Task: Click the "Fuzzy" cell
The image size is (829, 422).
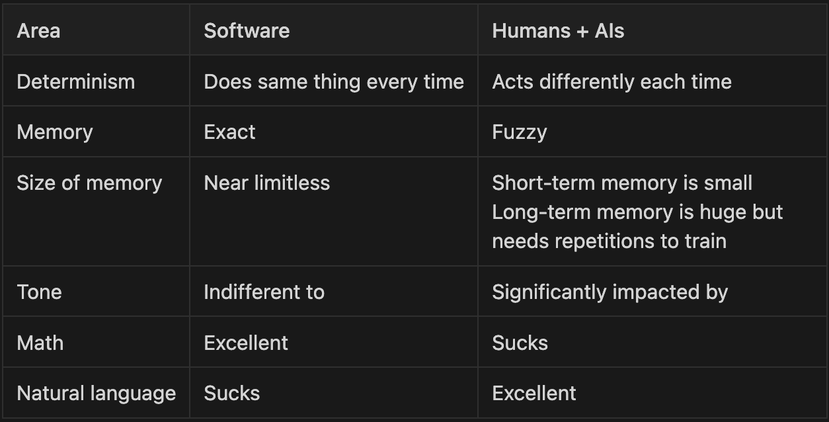Action: (519, 132)
